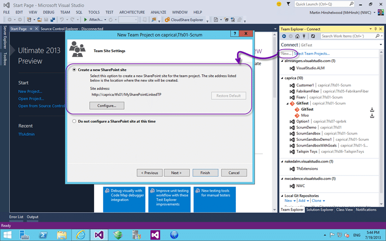The height and width of the screenshot is (241, 386).
Task: Select Create a new SharePoint site option
Action: tap(74, 70)
